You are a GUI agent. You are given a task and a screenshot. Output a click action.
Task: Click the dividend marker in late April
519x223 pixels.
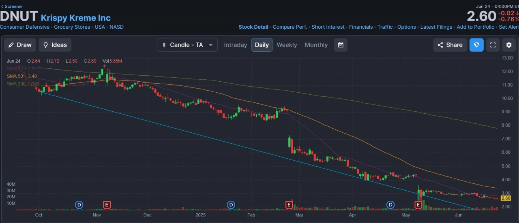pyautogui.click(x=390, y=205)
